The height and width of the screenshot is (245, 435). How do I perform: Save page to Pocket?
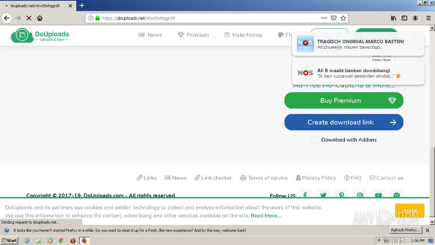click(x=334, y=18)
